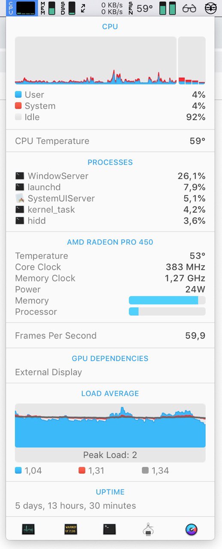Launch the Console app icon

tap(71, 529)
